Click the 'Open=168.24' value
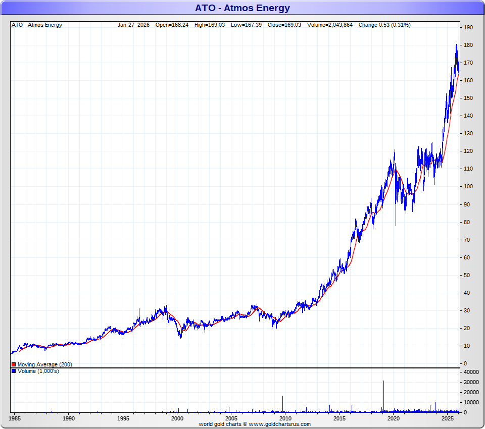The width and height of the screenshot is (485, 429). 172,25
